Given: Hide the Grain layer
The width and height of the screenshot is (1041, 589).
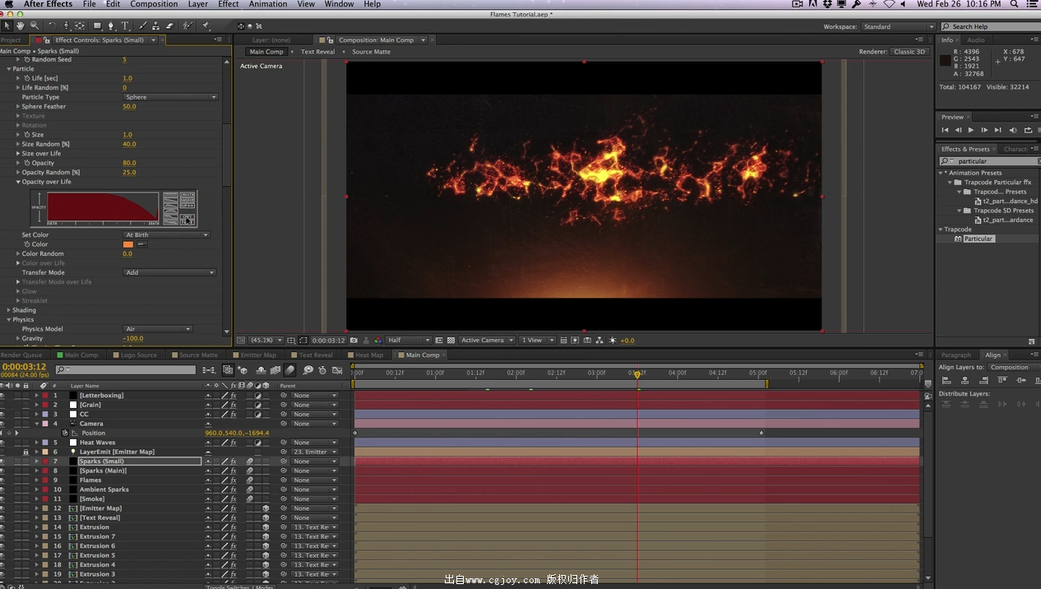Looking at the screenshot, I should point(2,405).
